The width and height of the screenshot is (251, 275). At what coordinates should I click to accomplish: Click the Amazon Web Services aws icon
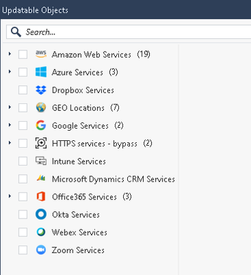[41, 54]
